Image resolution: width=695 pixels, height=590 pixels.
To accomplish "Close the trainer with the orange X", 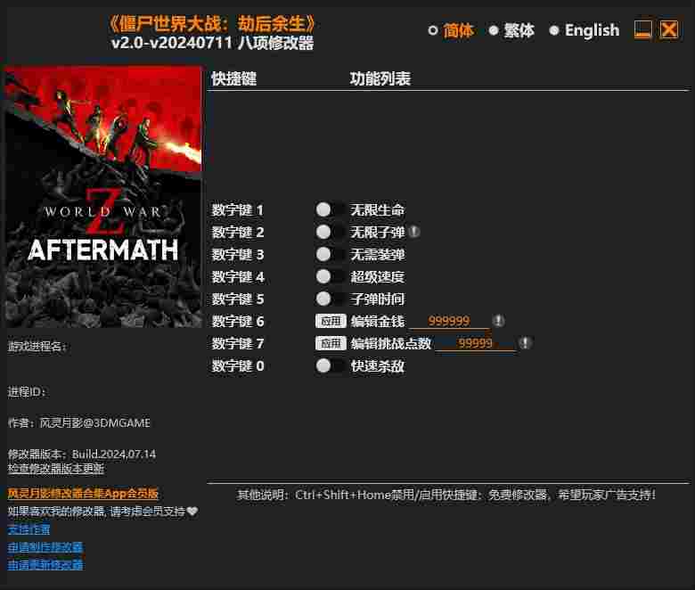I will coord(669,30).
